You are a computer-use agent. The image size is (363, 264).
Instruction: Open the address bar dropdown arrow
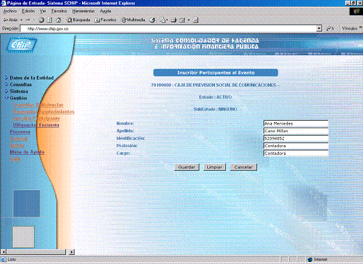point(319,28)
